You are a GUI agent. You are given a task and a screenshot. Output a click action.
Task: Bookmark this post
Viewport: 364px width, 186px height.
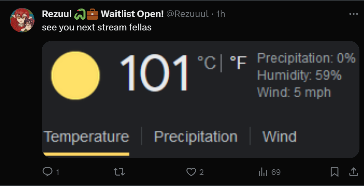(x=334, y=172)
